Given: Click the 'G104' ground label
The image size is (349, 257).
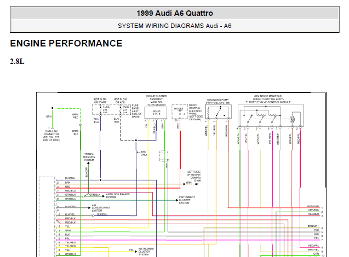Looking at the screenshot, I should pyautogui.click(x=197, y=180).
